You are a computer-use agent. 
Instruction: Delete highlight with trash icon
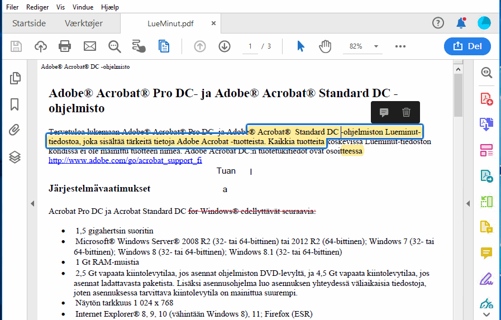click(406, 112)
